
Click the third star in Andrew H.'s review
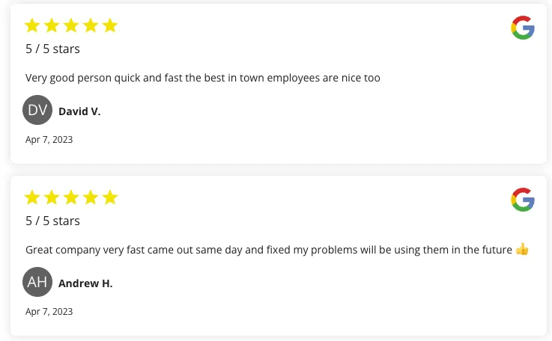[71, 198]
